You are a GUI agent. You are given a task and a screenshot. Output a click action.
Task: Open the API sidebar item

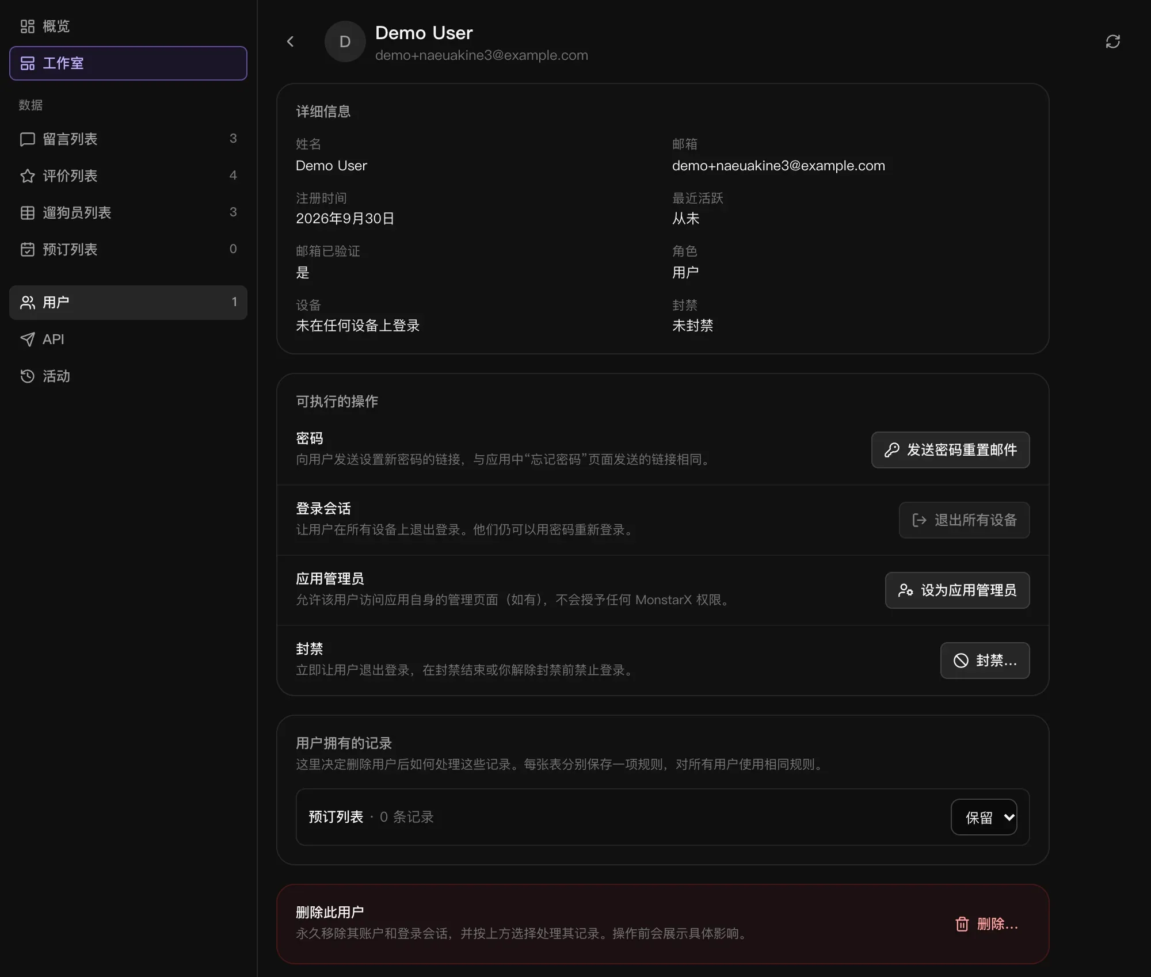pyautogui.click(x=128, y=339)
